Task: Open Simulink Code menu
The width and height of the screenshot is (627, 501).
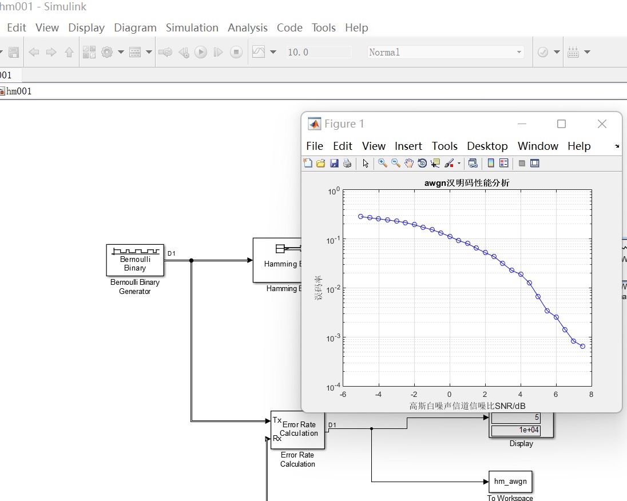Action: coord(289,27)
